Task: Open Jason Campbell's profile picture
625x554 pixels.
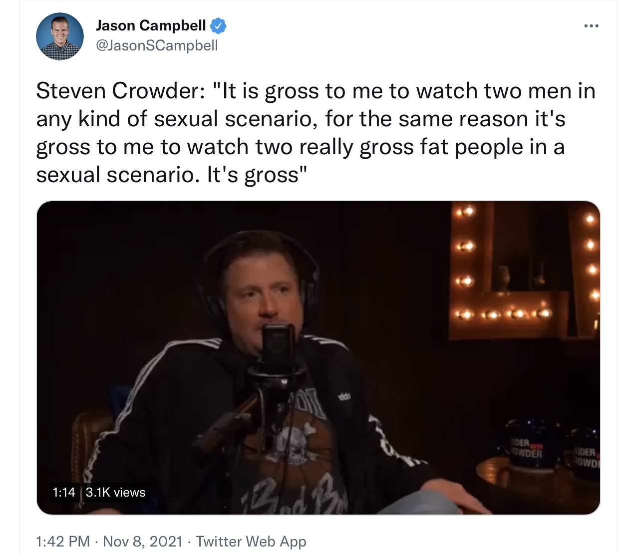Action: click(x=60, y=36)
